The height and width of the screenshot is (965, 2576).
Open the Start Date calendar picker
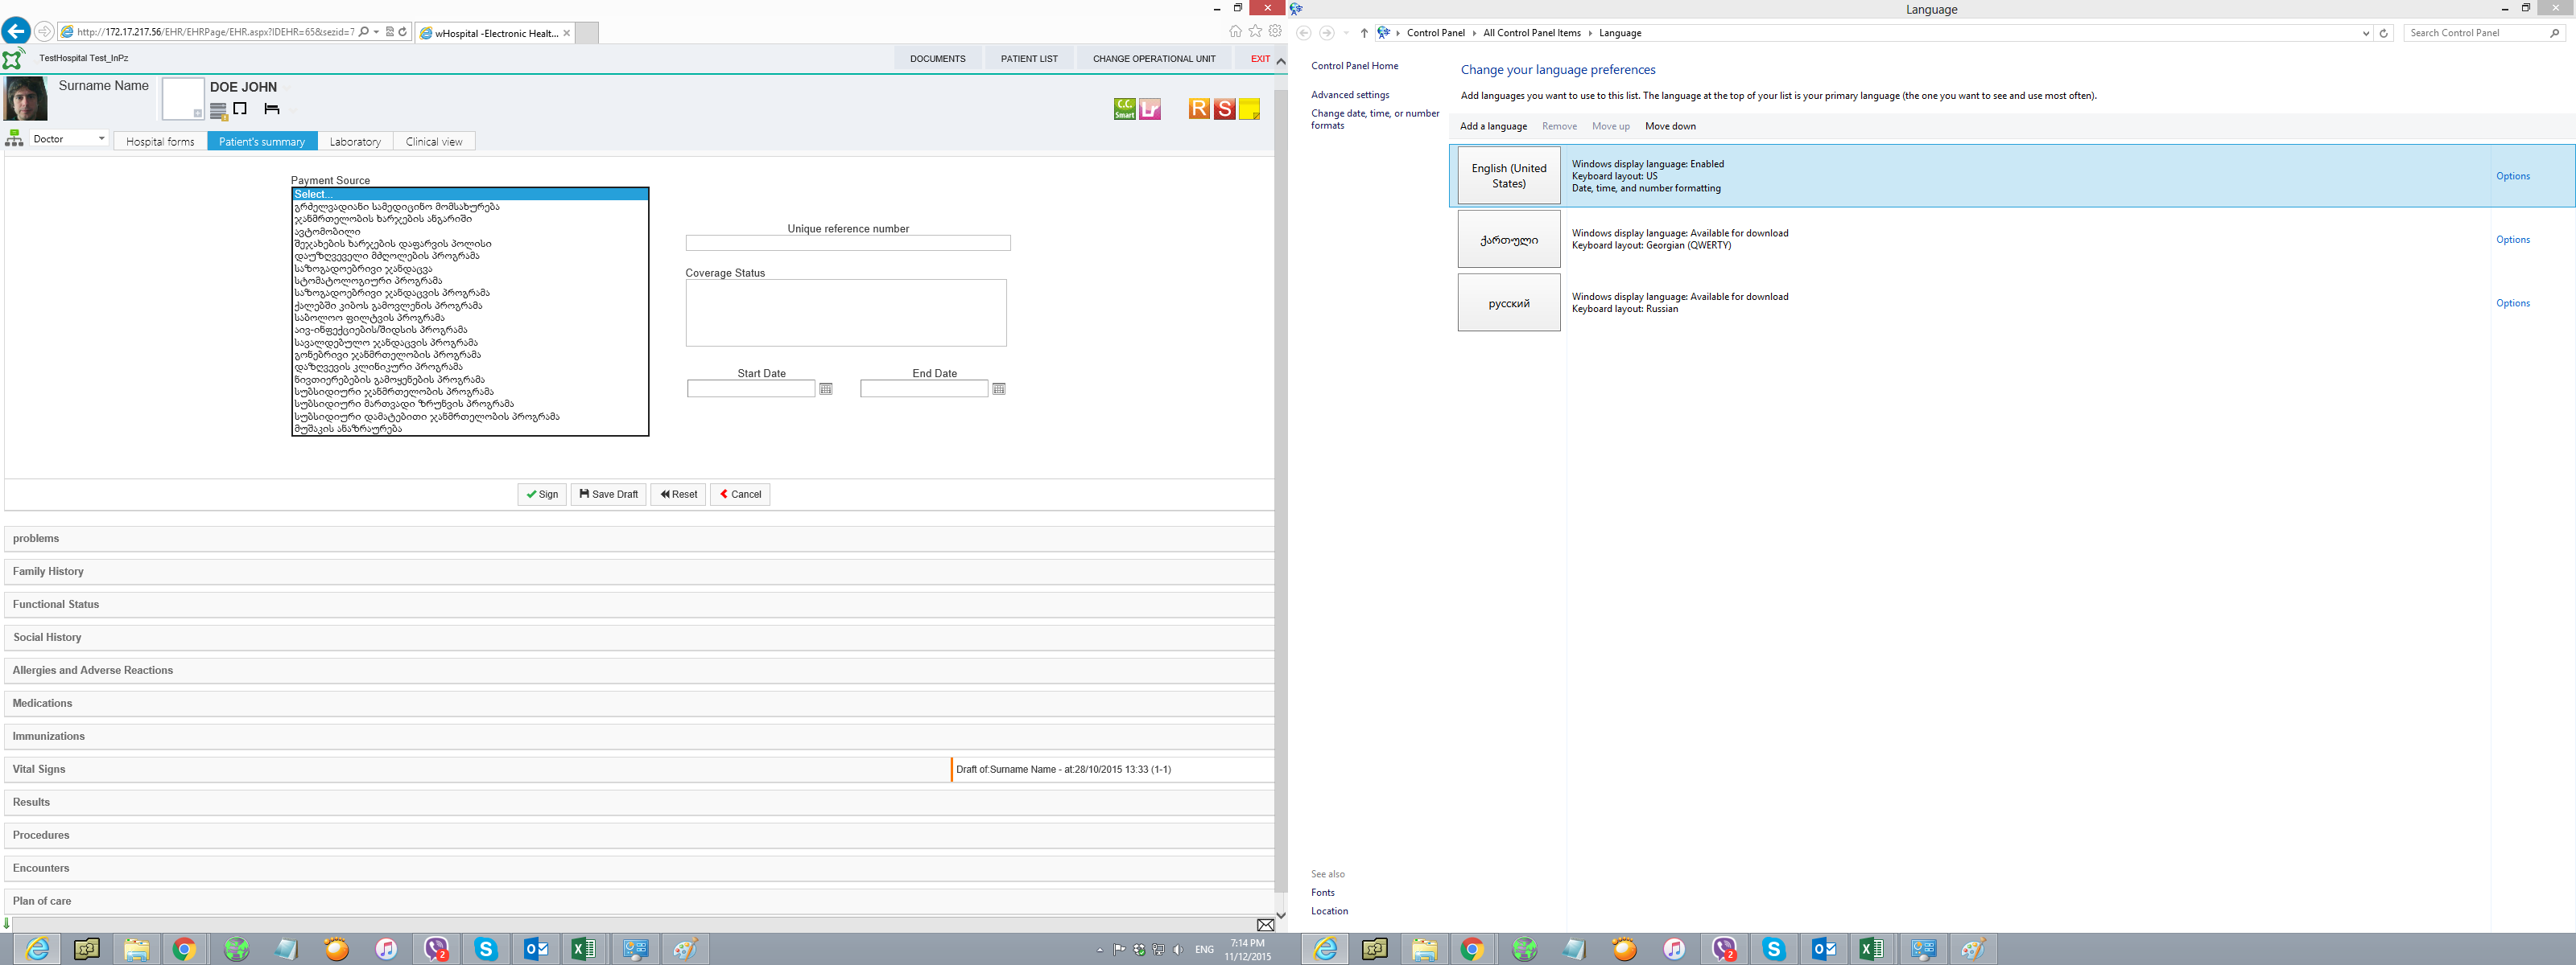point(826,388)
